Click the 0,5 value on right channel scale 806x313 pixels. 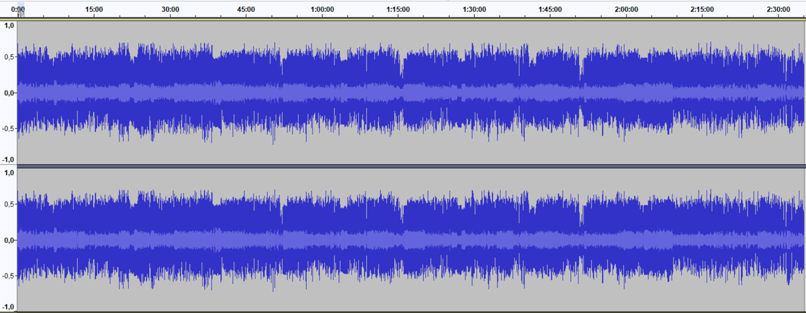[x=9, y=204]
